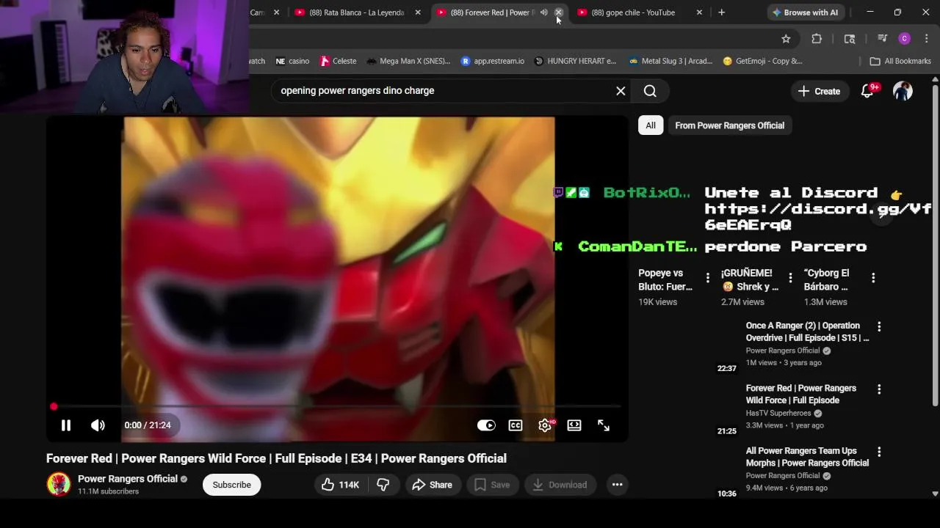Open GetEmoji Copy bookmark

point(762,61)
